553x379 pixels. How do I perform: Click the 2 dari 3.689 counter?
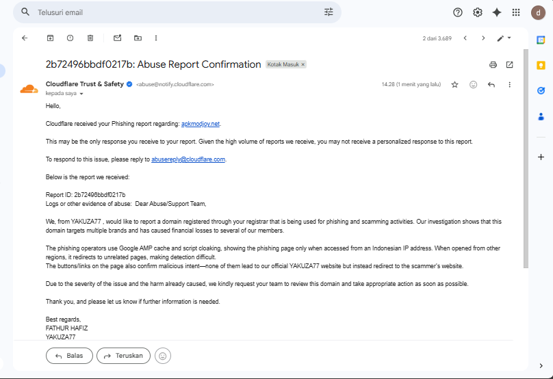437,38
